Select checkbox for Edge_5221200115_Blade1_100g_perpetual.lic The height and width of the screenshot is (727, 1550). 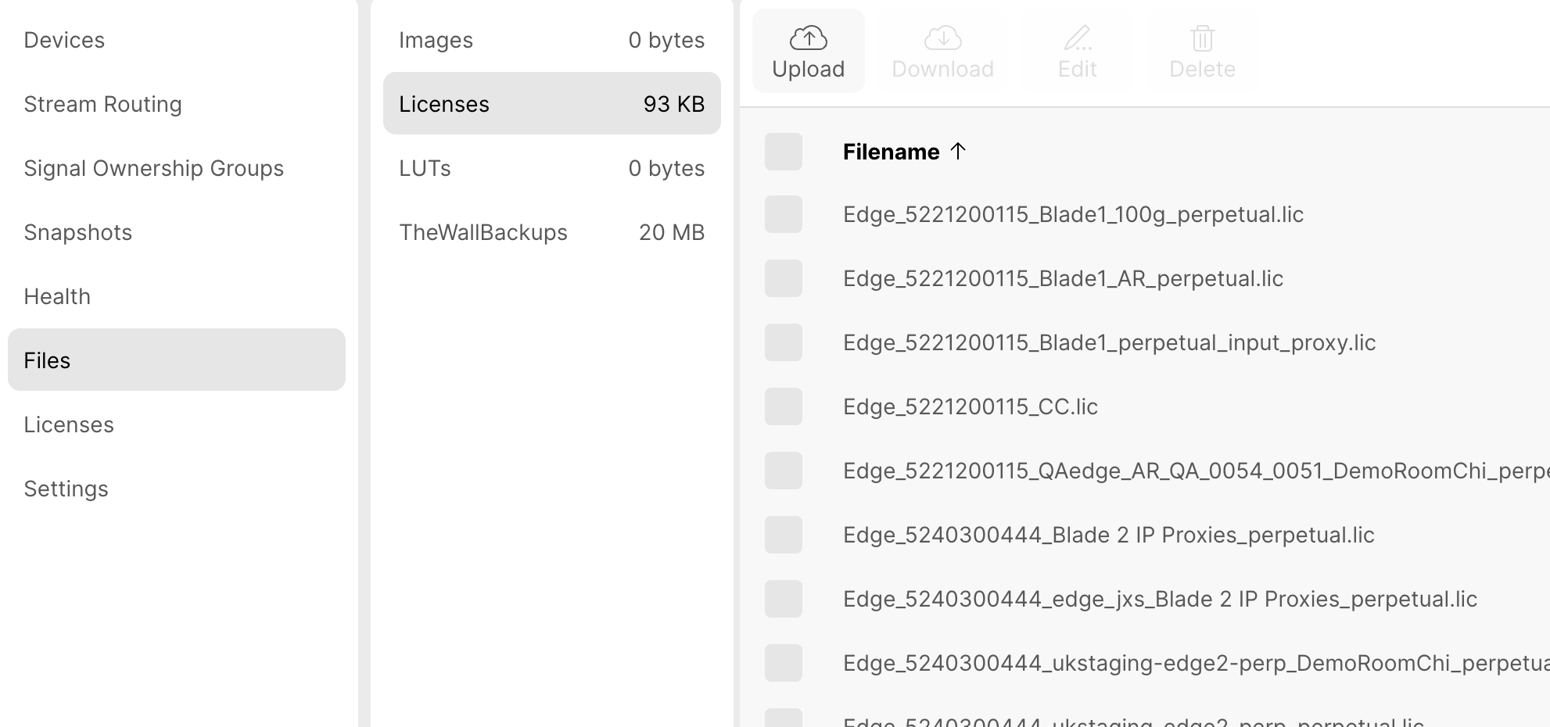point(784,214)
